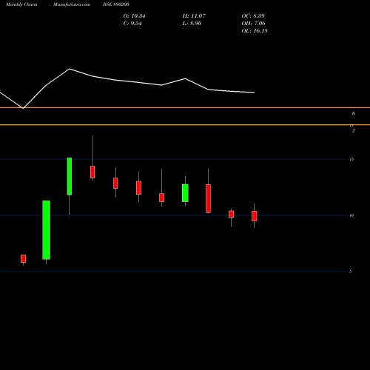Click the OL: 16.18 value
This screenshot has width=370, height=370.
pos(255,31)
